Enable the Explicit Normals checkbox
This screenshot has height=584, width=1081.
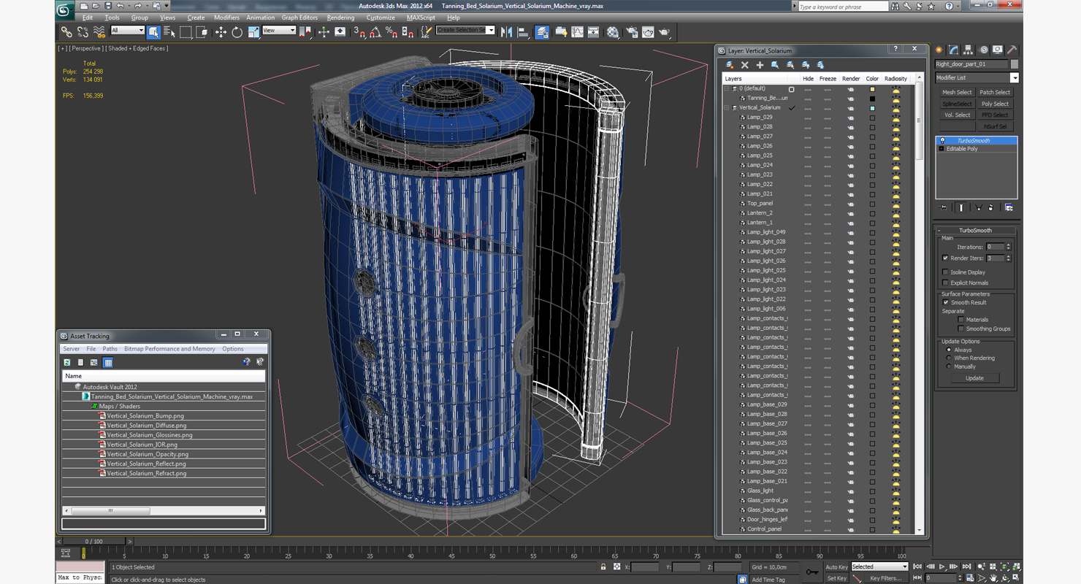(946, 283)
